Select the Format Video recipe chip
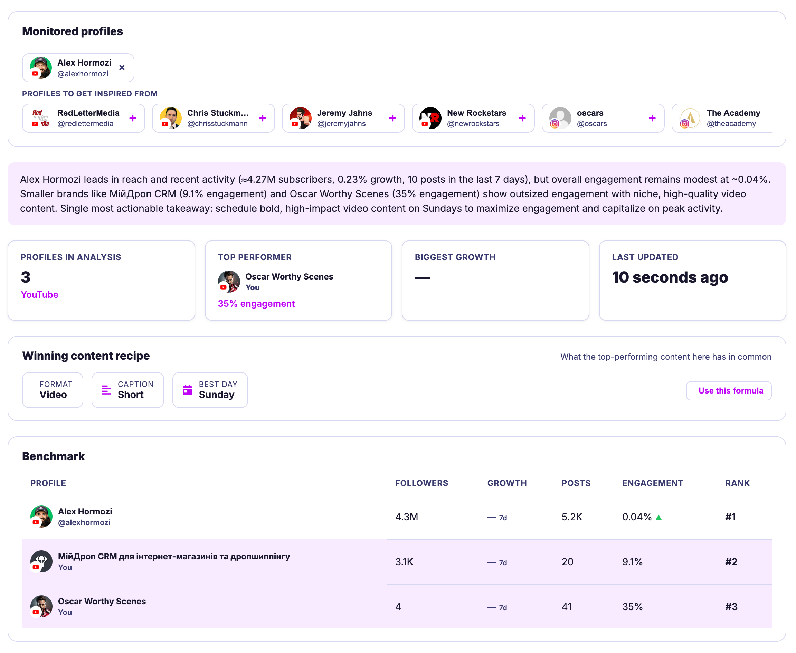Screen dimensions: 796x653 pyautogui.click(x=53, y=390)
